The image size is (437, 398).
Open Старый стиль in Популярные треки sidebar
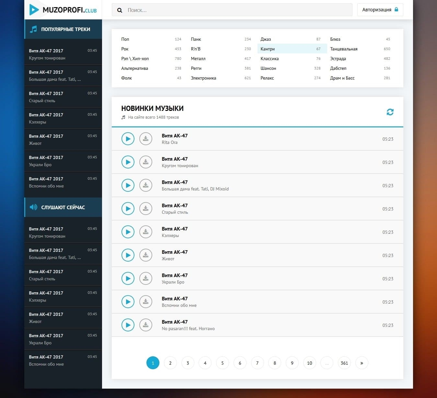[x=63, y=97]
